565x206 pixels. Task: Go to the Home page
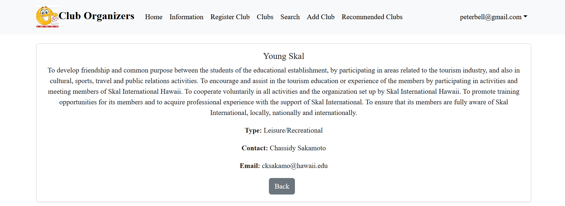(x=154, y=17)
